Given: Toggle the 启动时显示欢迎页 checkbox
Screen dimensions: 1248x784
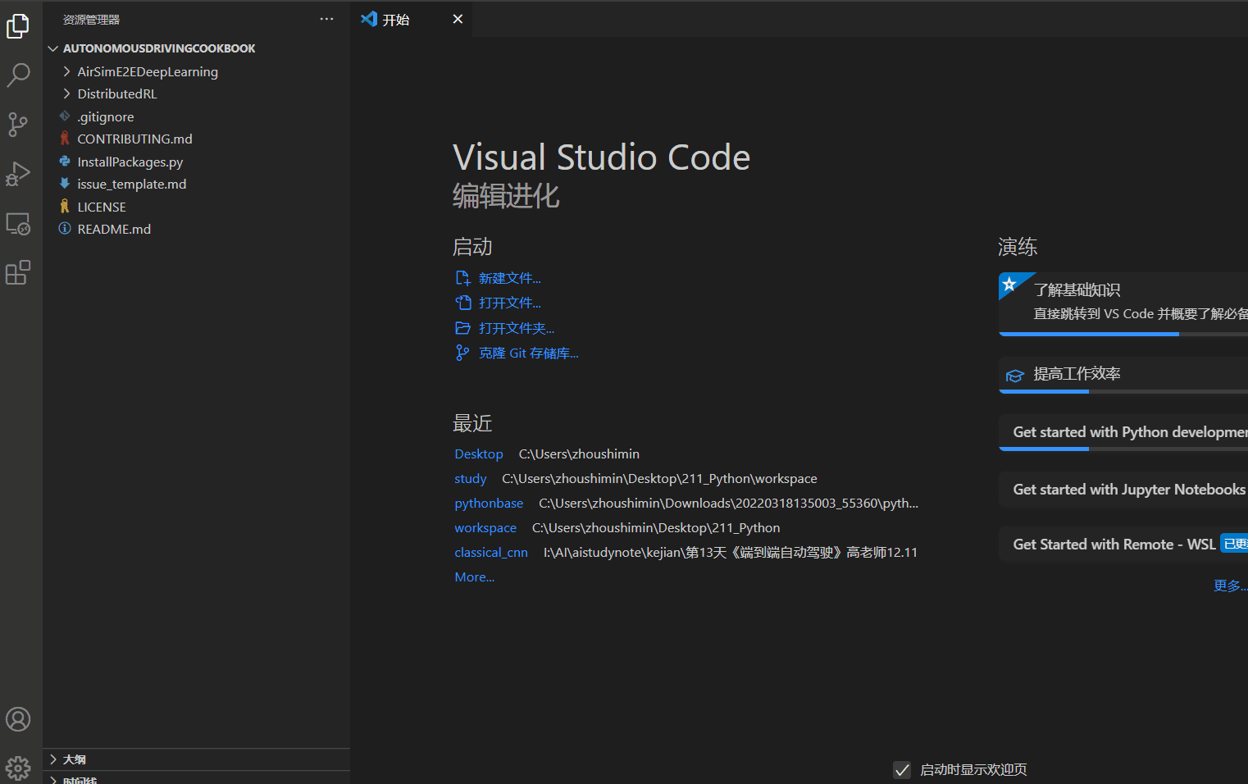Looking at the screenshot, I should [x=902, y=769].
